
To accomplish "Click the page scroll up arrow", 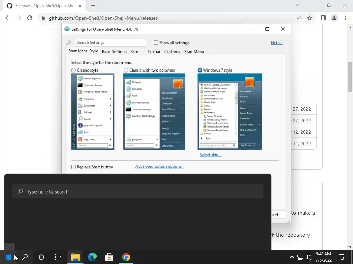I will (350, 27).
